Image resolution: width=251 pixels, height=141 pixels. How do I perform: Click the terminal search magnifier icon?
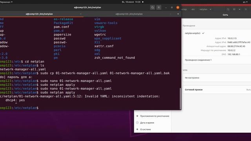pyautogui.click(x=153, y=7)
